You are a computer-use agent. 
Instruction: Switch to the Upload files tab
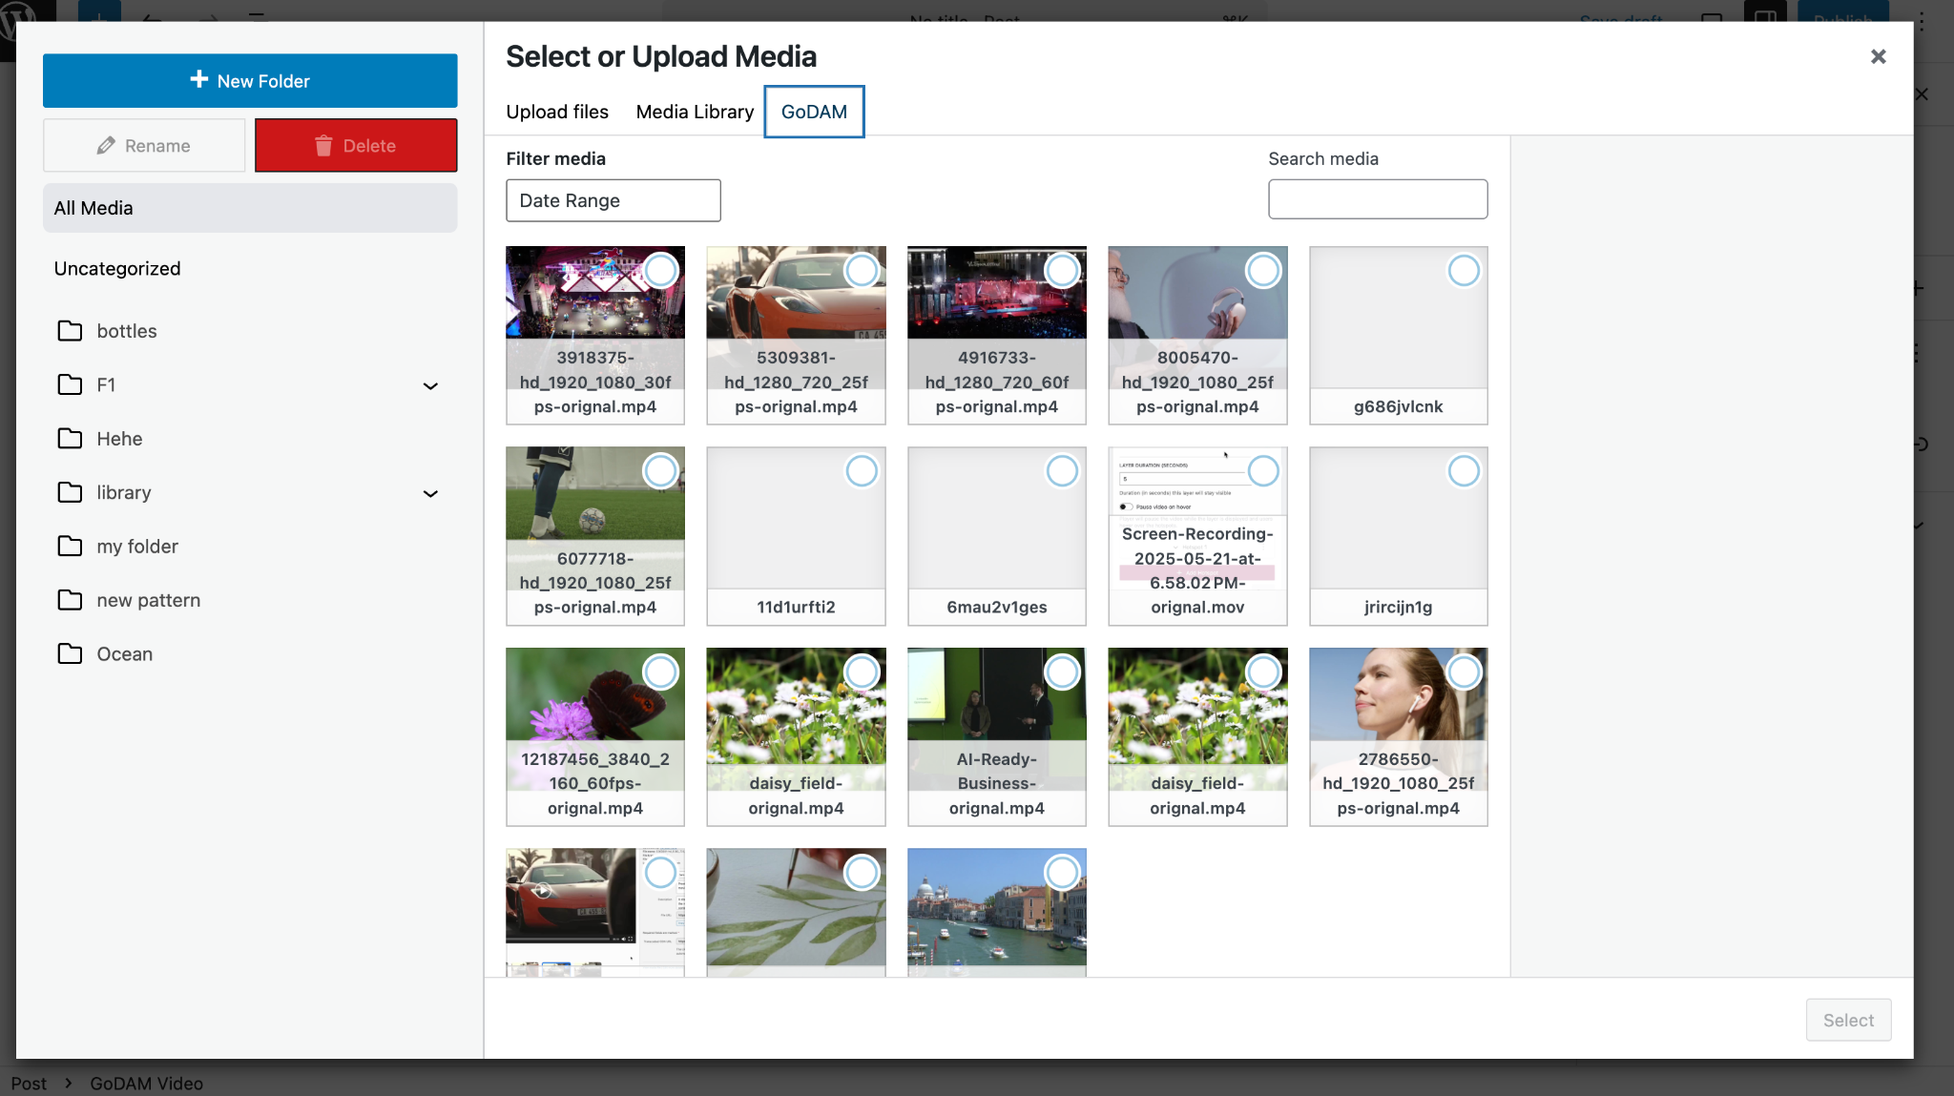tap(557, 112)
